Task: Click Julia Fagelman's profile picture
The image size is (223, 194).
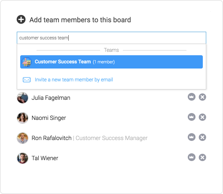Action: [x=22, y=98]
